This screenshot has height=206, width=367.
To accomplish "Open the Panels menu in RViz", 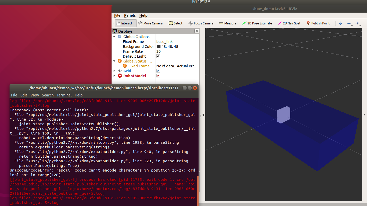I will coord(130,15).
